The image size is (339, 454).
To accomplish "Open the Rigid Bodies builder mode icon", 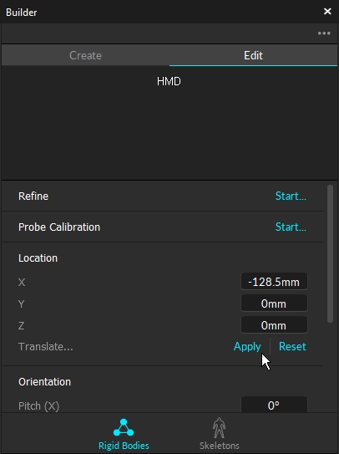I will (x=124, y=427).
